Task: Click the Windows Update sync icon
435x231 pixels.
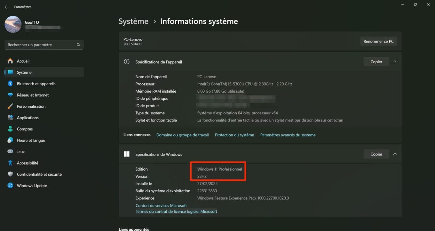Action: pyautogui.click(x=10, y=186)
